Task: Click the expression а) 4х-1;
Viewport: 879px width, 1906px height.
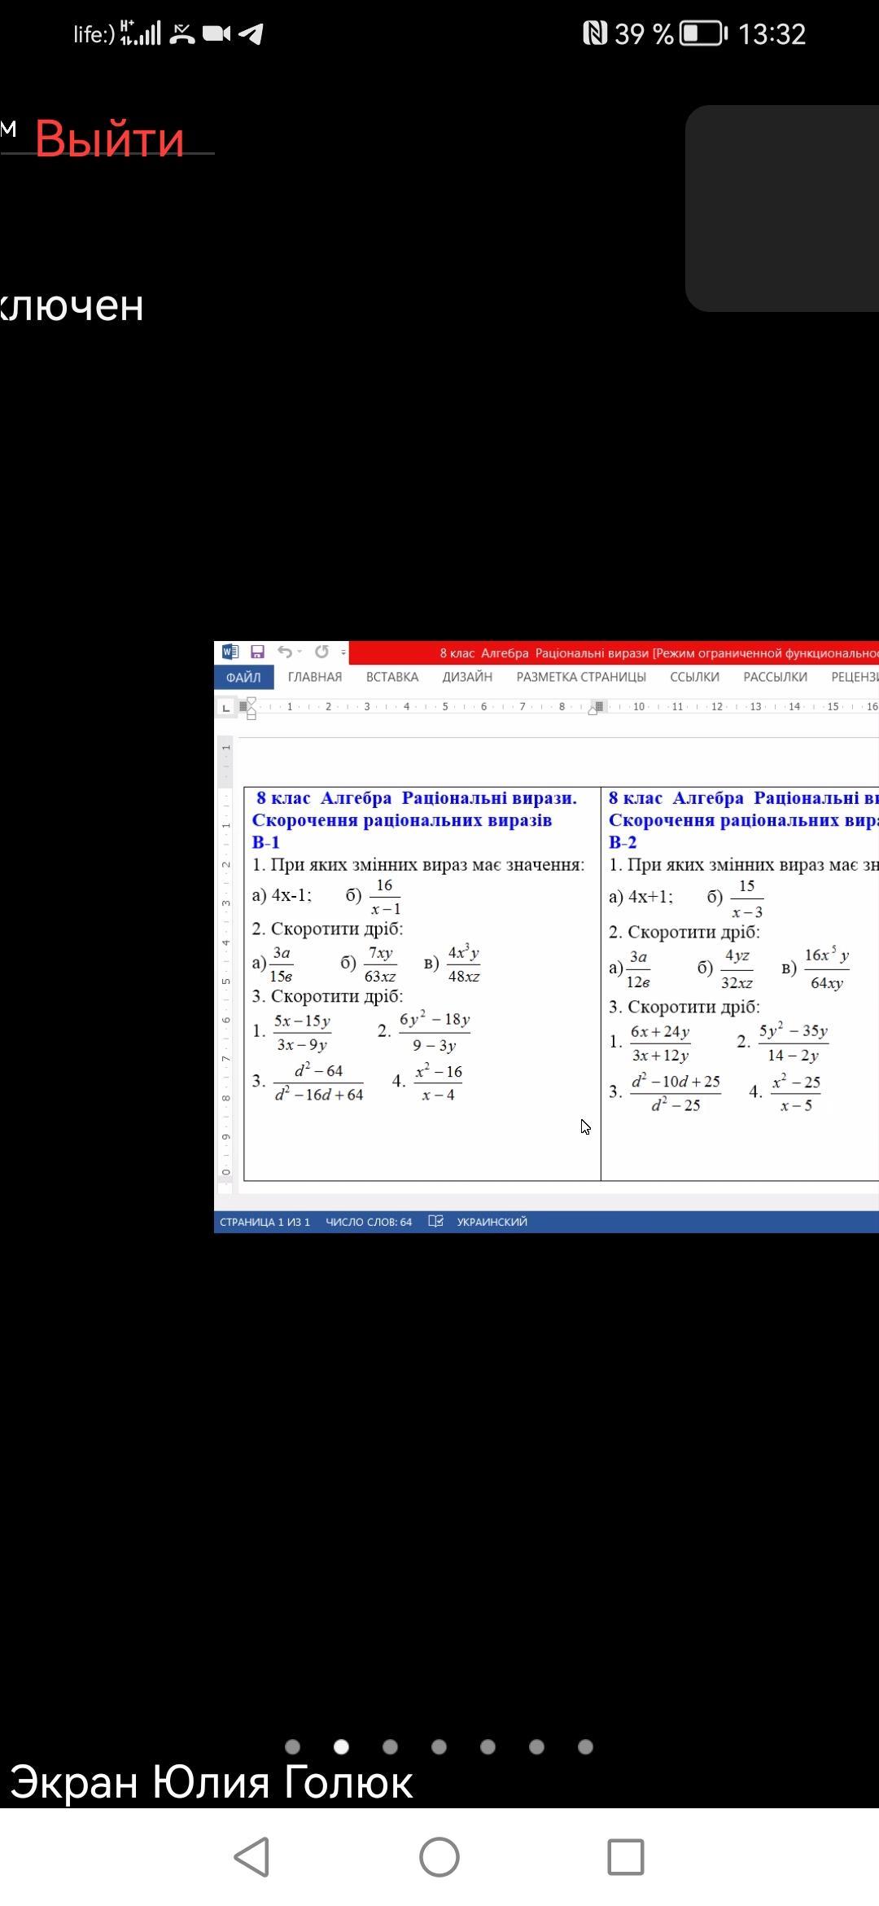Action: point(282,895)
